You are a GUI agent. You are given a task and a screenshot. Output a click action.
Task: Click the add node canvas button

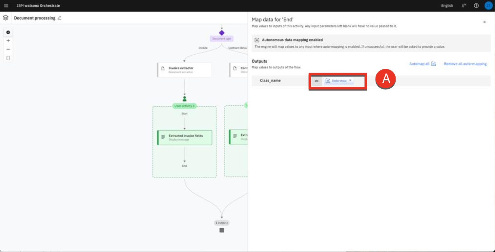click(x=8, y=33)
